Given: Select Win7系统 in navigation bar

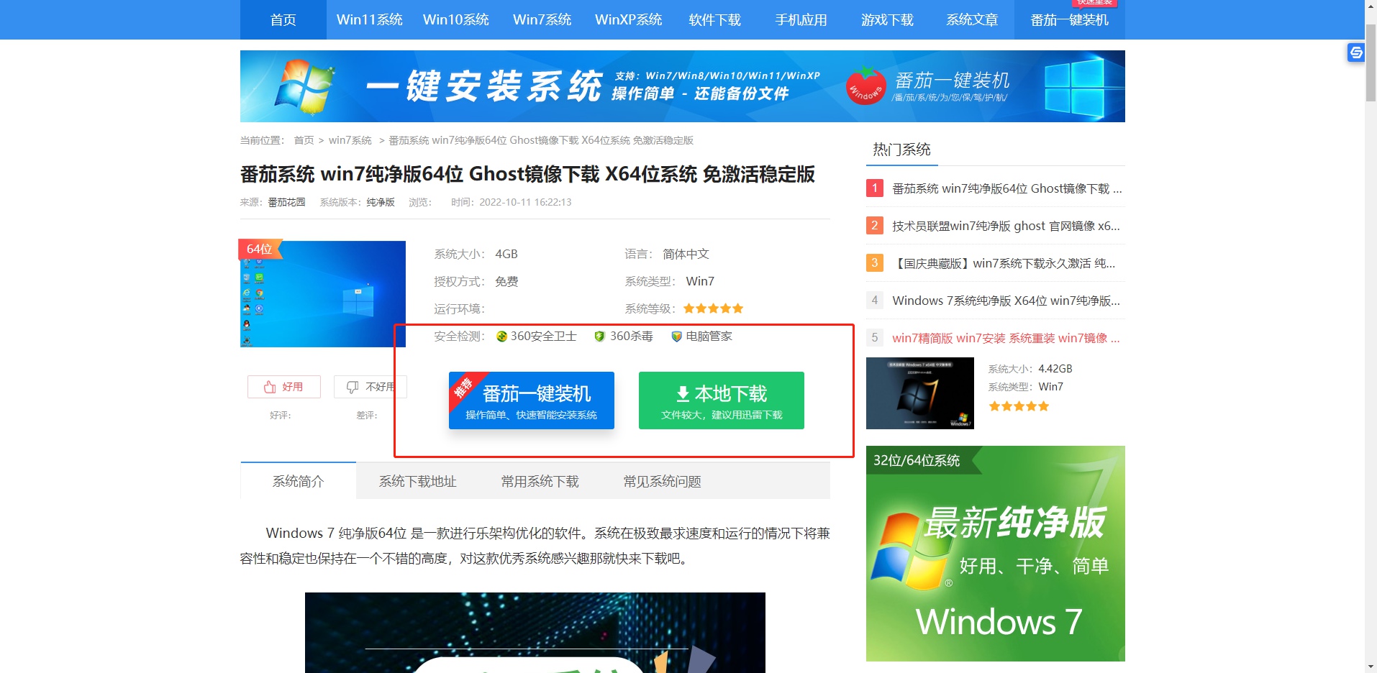Looking at the screenshot, I should (x=542, y=19).
